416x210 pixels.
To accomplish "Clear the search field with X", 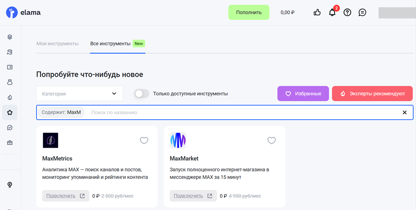I will click(x=405, y=112).
